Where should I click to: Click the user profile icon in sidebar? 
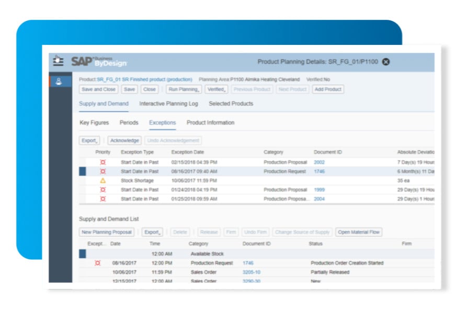(x=59, y=81)
